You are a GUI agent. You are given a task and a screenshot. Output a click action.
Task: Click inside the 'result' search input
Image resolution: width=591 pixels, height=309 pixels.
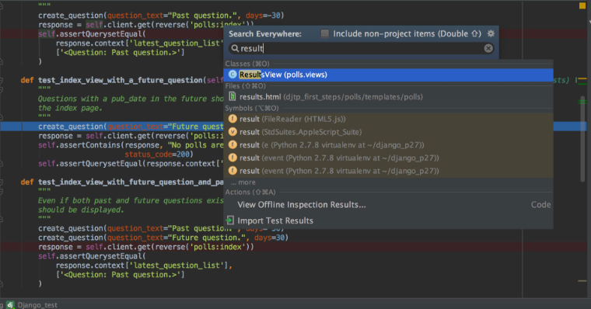362,48
